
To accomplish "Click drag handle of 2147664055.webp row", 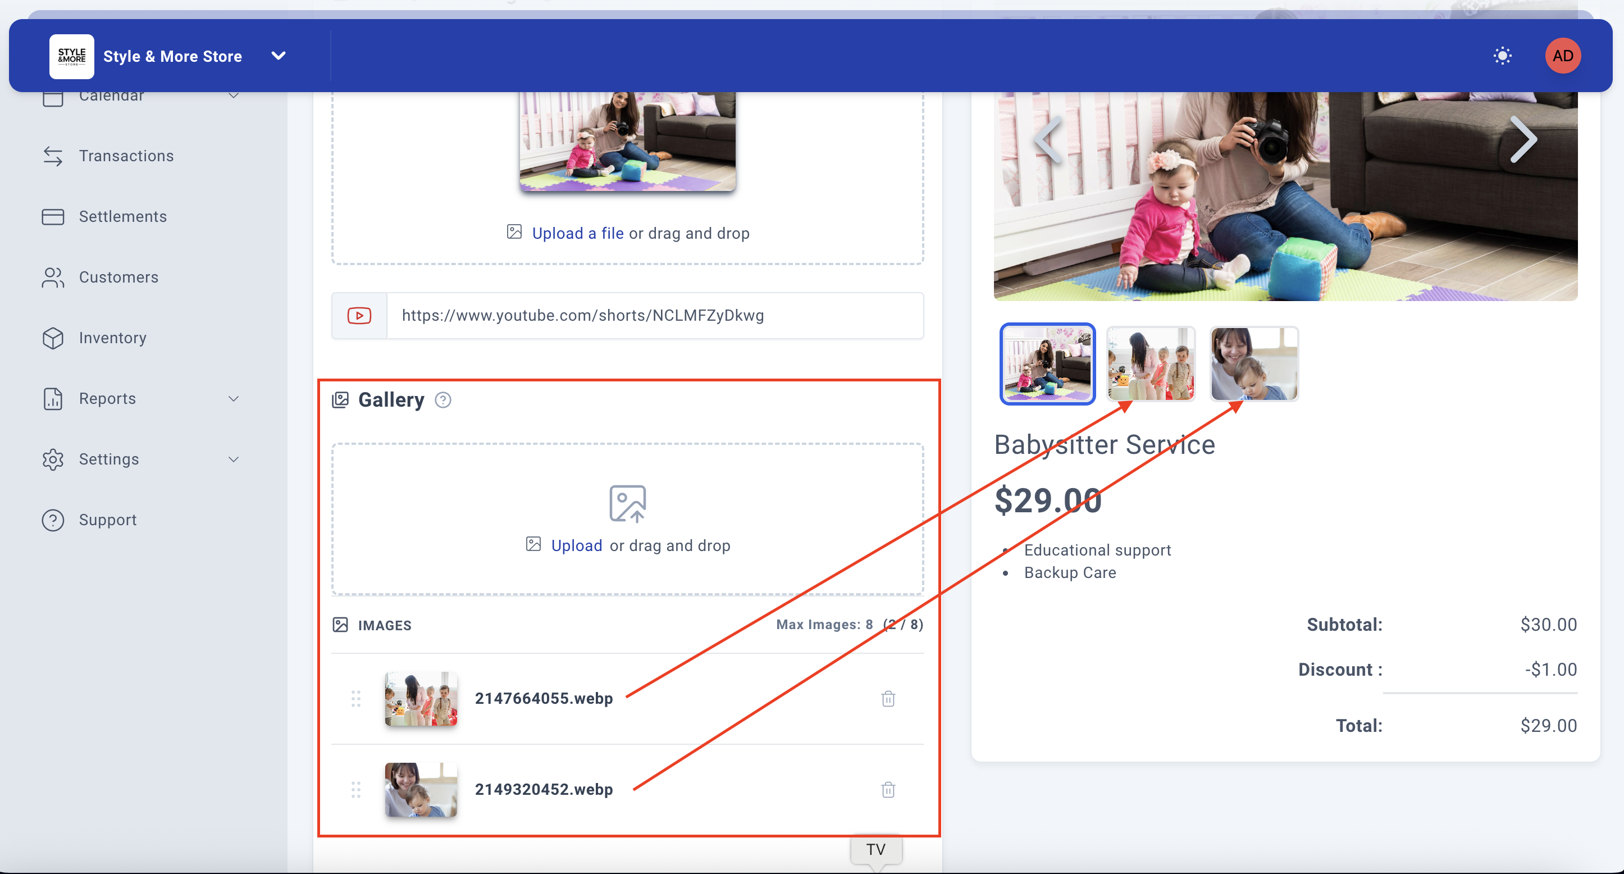I will pos(355,699).
